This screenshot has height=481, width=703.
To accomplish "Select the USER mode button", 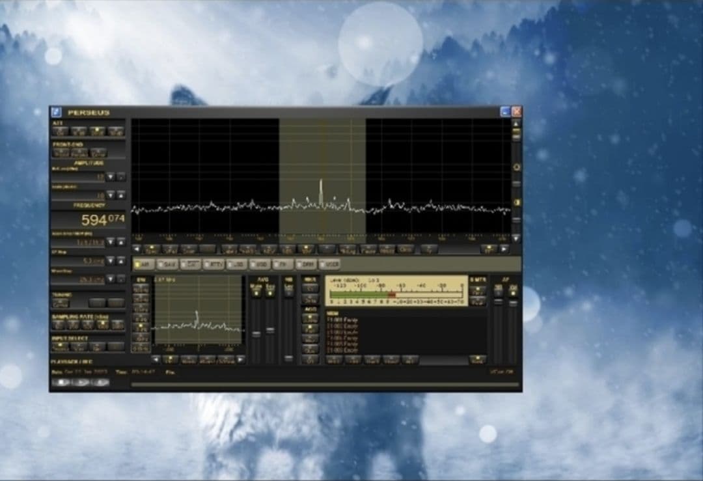I will pyautogui.click(x=330, y=265).
